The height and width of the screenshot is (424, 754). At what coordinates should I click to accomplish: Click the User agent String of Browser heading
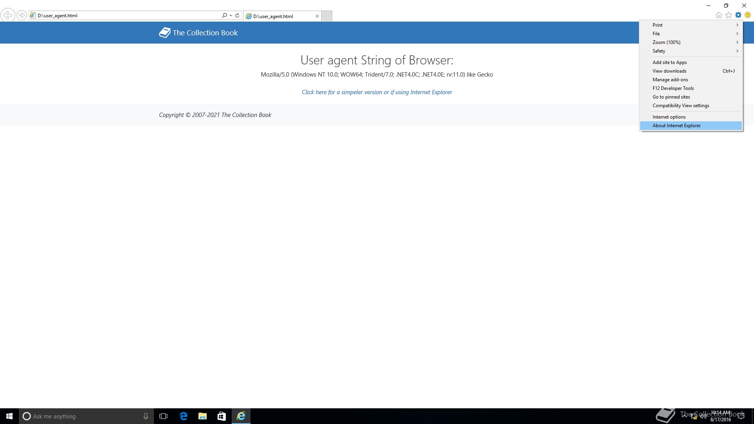377,60
